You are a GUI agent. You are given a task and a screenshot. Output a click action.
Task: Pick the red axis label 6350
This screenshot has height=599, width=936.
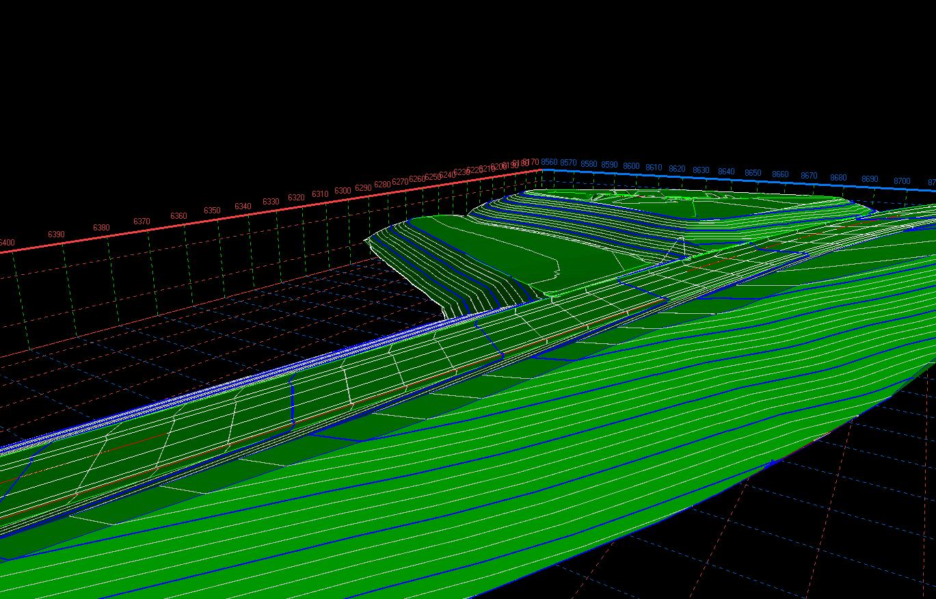point(212,211)
